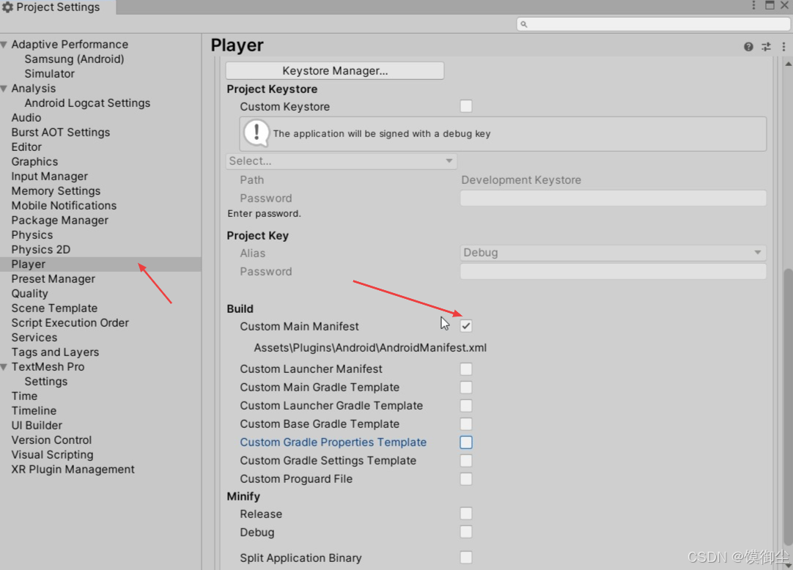793x570 pixels.
Task: Click the Project Key Password field
Action: coord(613,271)
